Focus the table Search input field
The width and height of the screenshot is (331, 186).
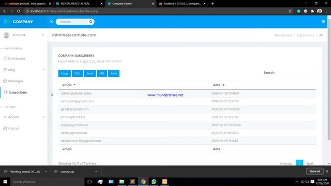(x=296, y=72)
